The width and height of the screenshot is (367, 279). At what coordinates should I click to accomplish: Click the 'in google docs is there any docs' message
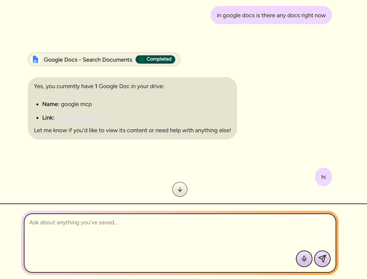(271, 15)
